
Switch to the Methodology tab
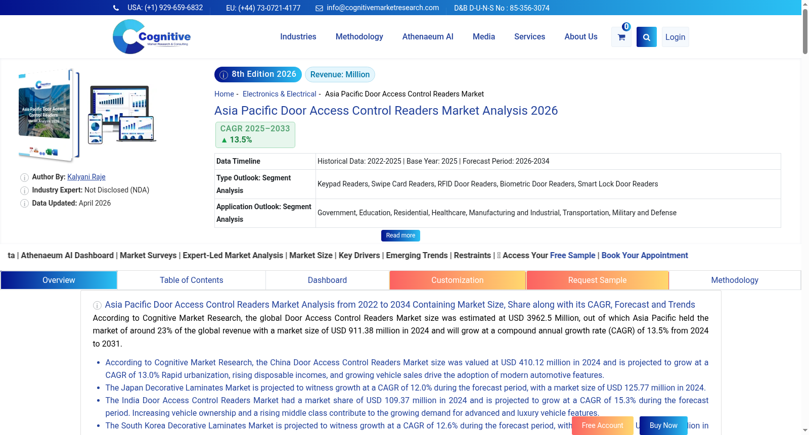(x=735, y=280)
